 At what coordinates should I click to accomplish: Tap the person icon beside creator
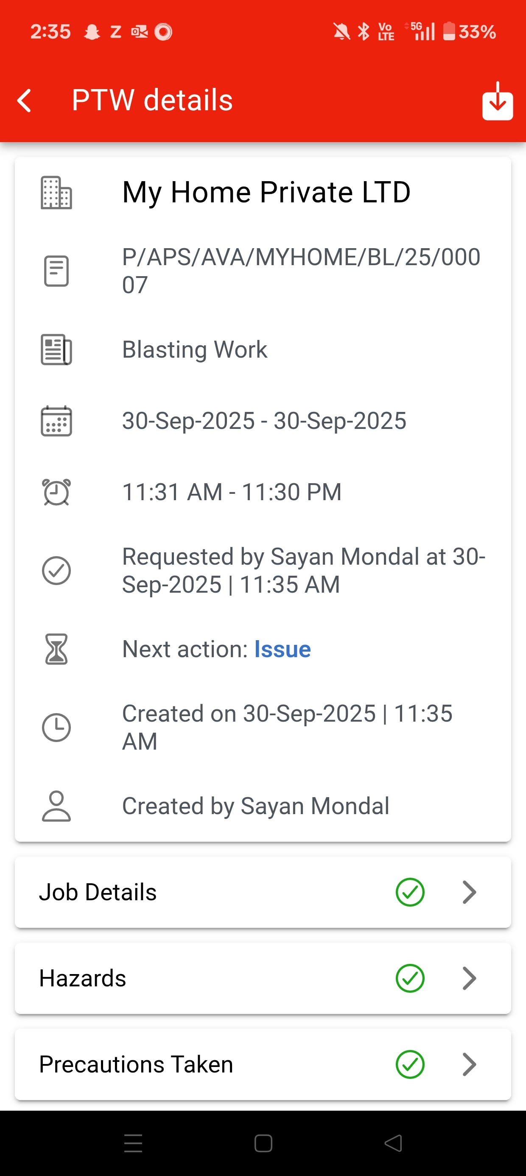tap(56, 806)
